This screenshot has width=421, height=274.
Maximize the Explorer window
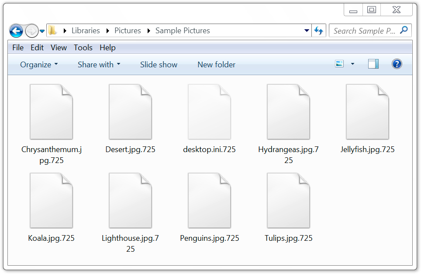[372, 10]
